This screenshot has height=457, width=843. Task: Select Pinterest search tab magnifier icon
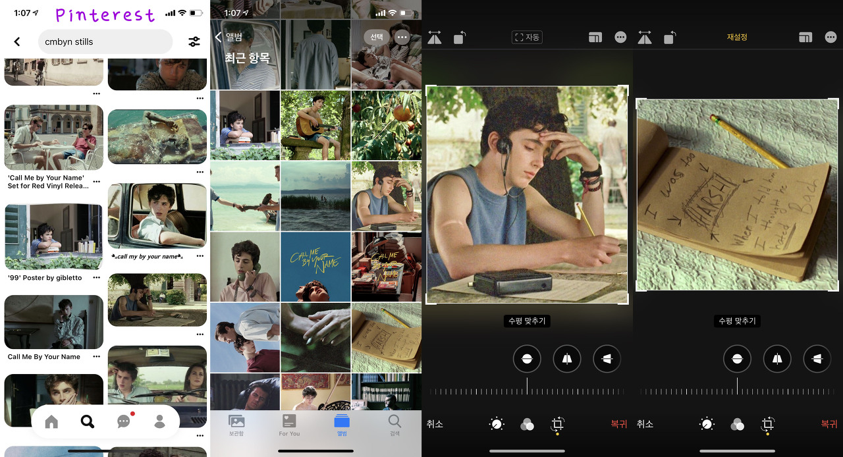coord(87,422)
